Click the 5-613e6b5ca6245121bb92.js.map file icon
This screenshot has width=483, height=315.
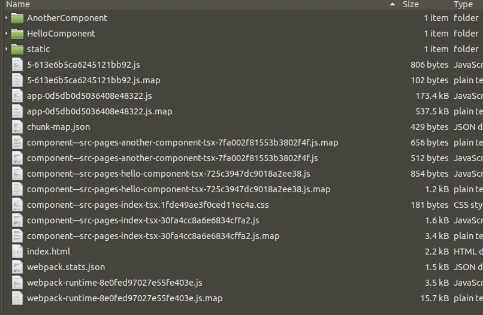coord(17,80)
